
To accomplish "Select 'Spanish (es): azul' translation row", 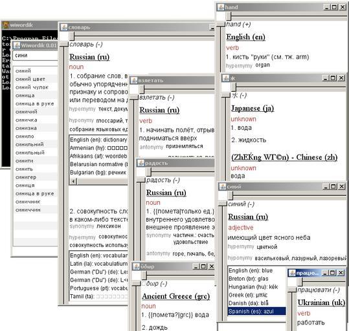I will [256, 312].
